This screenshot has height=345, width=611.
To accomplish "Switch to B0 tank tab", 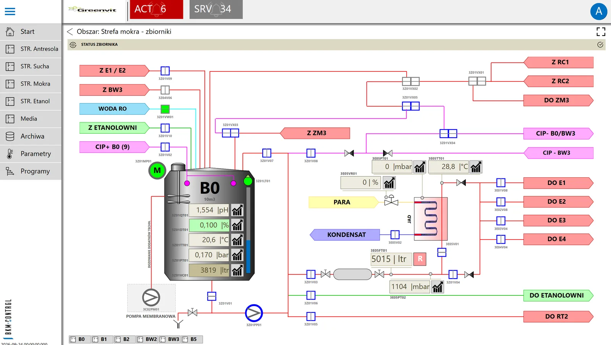I will 79,339.
